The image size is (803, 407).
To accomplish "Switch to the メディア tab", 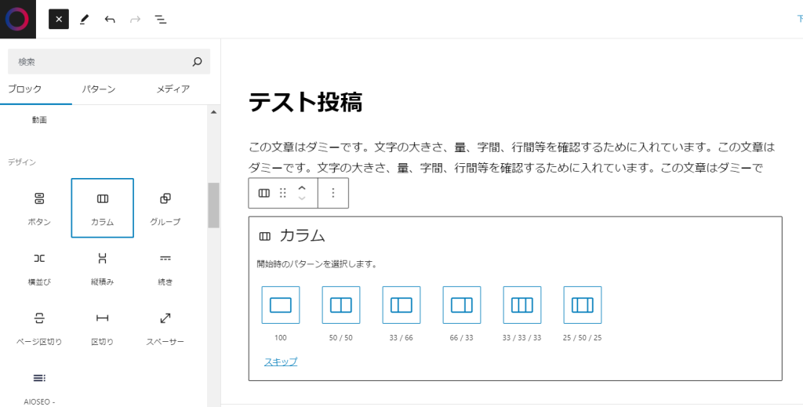I will coord(173,89).
